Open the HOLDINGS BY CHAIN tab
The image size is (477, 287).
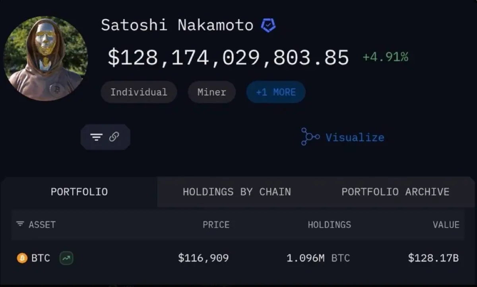point(237,192)
